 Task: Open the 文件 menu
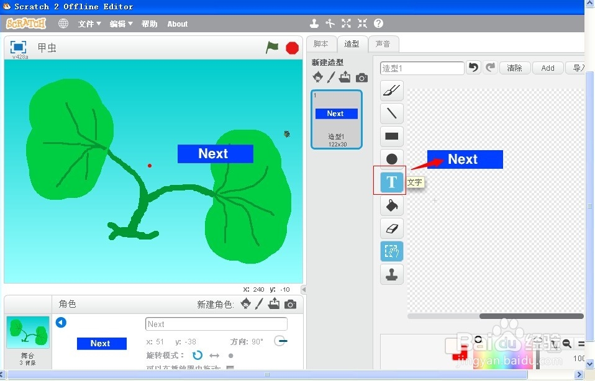89,24
